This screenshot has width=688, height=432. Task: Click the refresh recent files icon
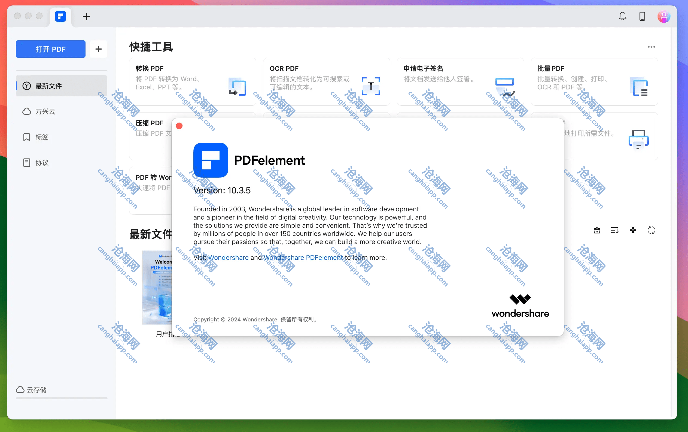(651, 230)
